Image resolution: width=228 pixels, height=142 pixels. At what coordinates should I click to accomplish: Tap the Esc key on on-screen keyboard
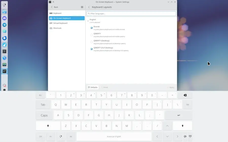41,95
